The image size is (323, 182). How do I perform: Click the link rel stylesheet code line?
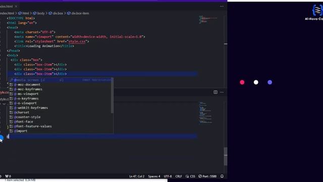coord(51,41)
